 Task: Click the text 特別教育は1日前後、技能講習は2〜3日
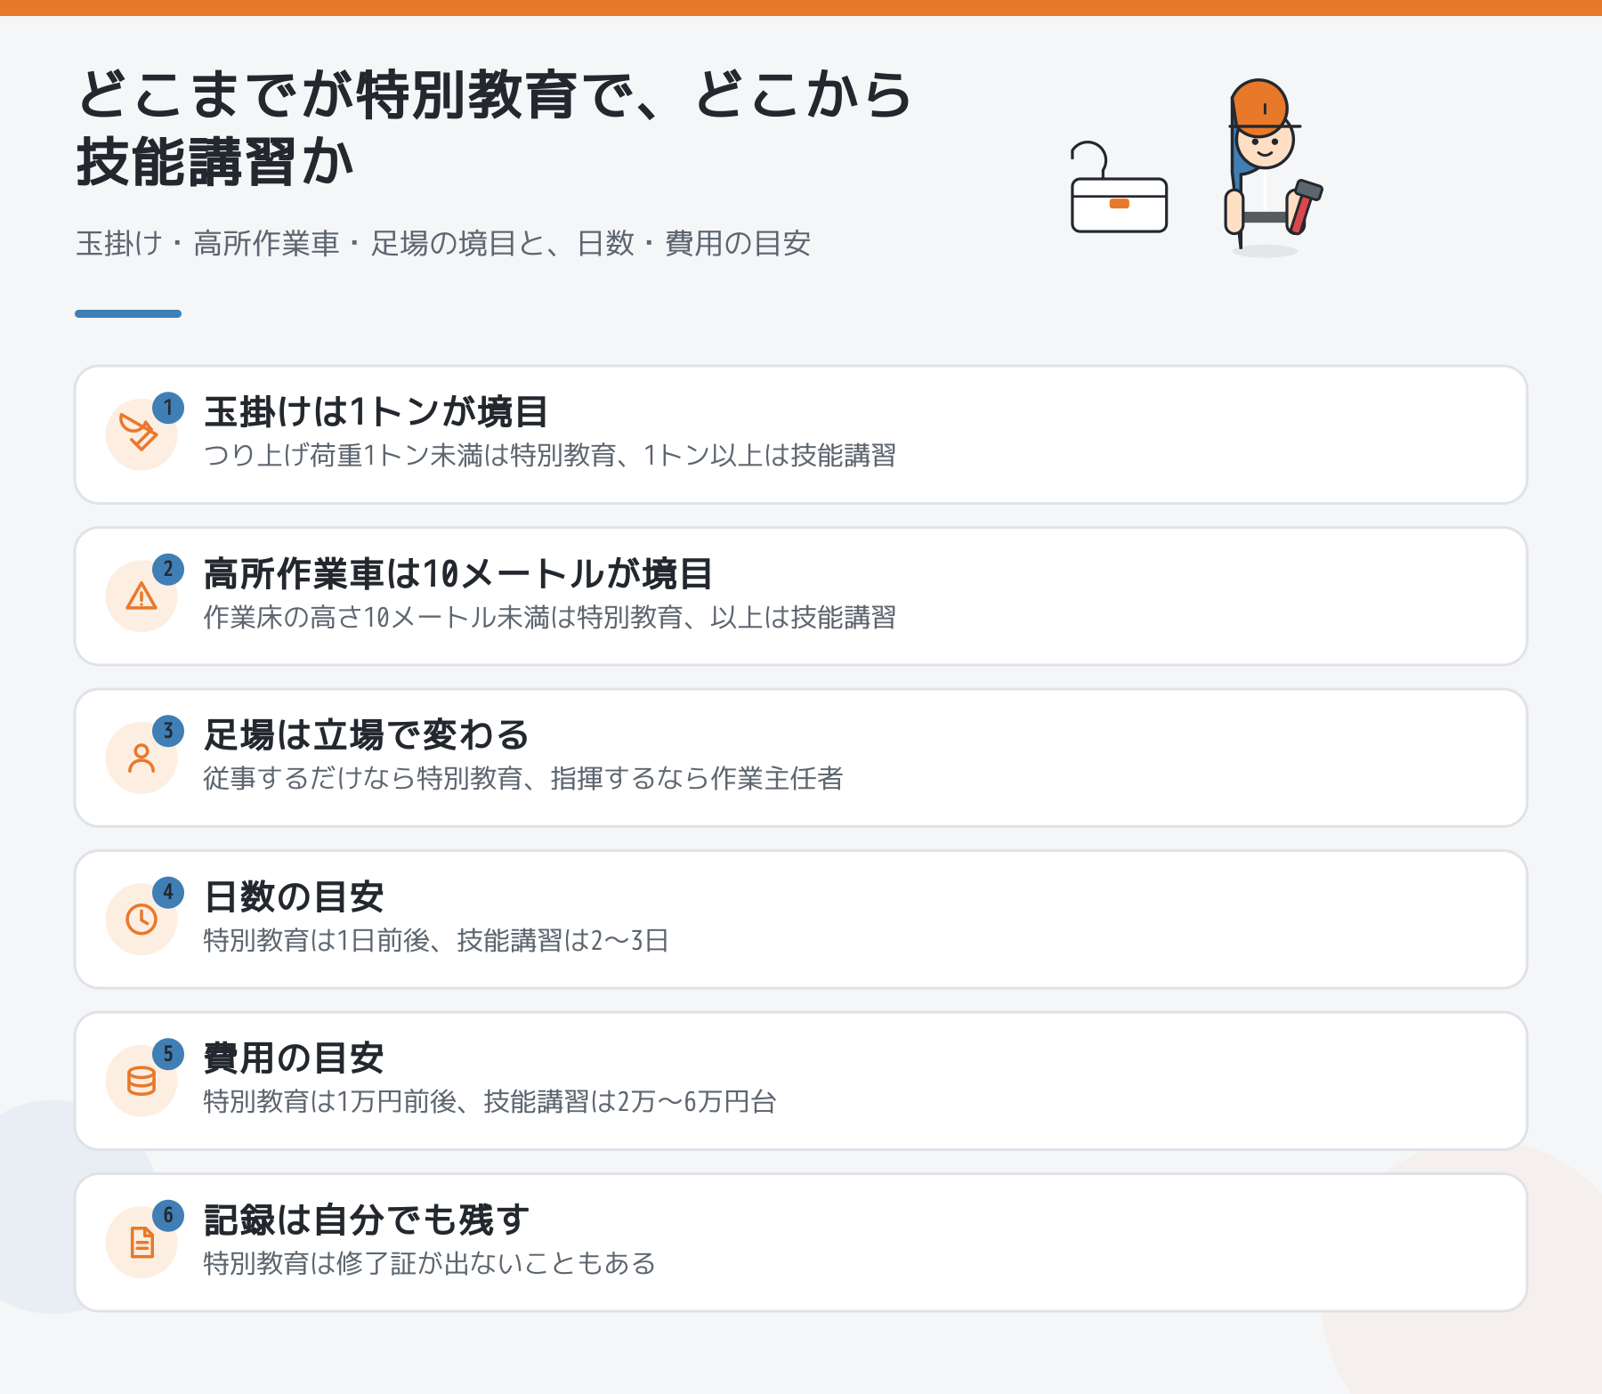coord(436,940)
